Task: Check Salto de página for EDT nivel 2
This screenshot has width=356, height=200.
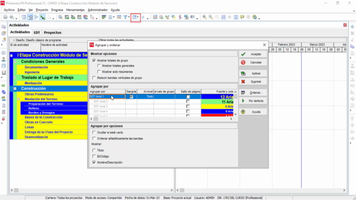Action: coord(188,102)
